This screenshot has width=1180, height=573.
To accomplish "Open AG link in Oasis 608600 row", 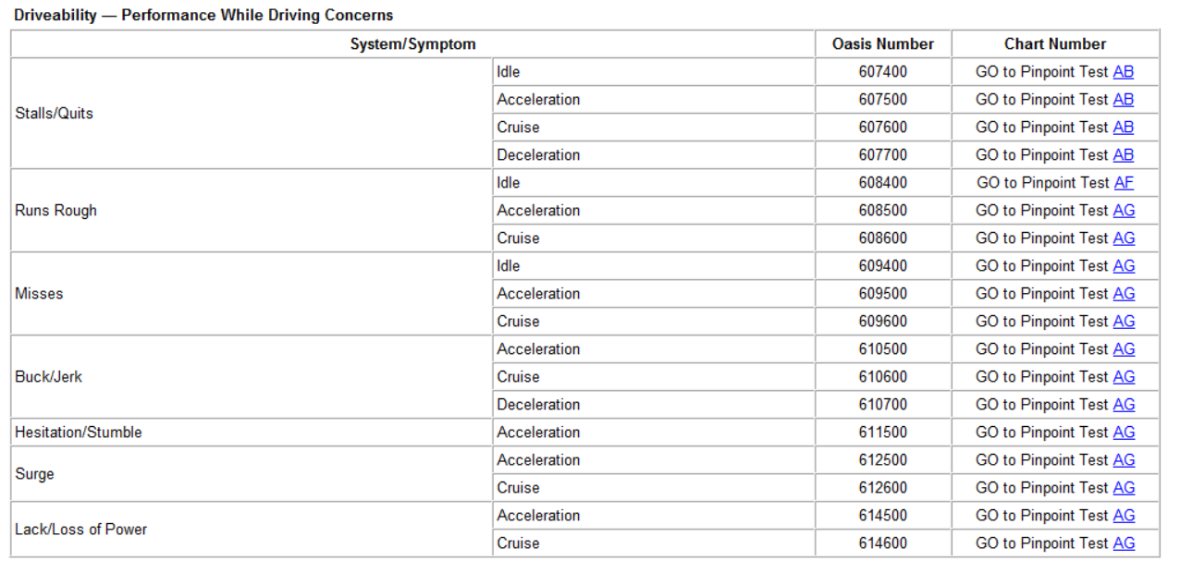I will [x=1124, y=238].
